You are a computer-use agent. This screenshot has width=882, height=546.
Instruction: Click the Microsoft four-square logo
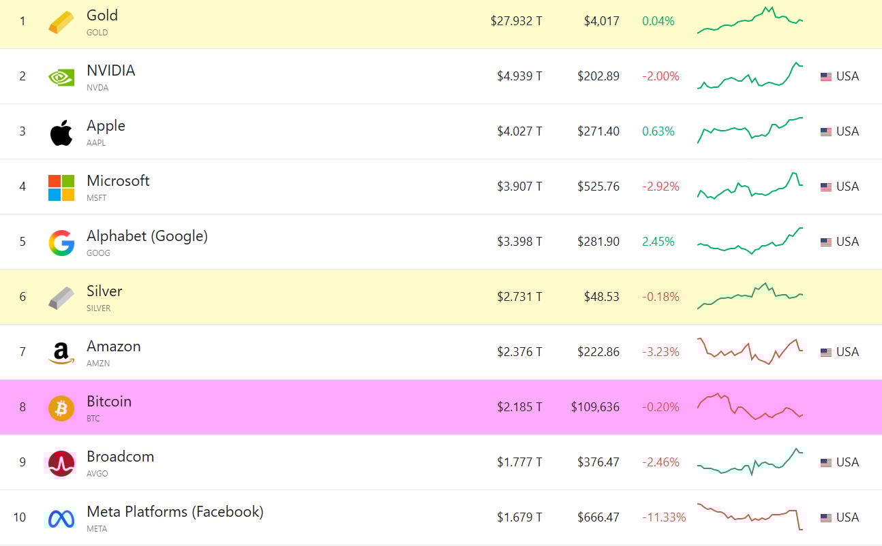pos(61,187)
